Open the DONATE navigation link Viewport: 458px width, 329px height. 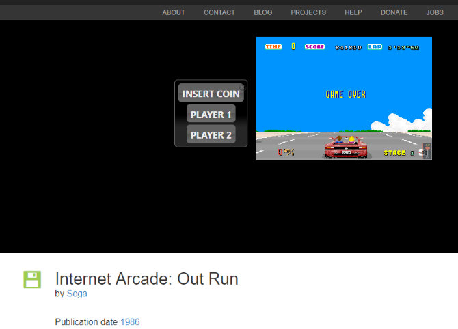tap(394, 12)
